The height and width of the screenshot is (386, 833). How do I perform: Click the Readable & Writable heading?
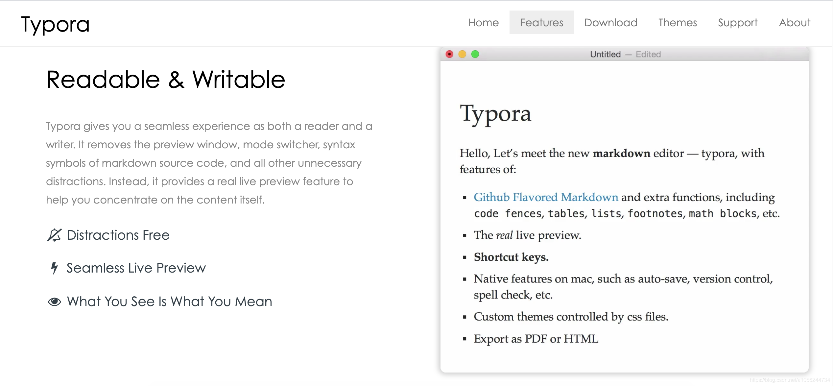(x=166, y=80)
